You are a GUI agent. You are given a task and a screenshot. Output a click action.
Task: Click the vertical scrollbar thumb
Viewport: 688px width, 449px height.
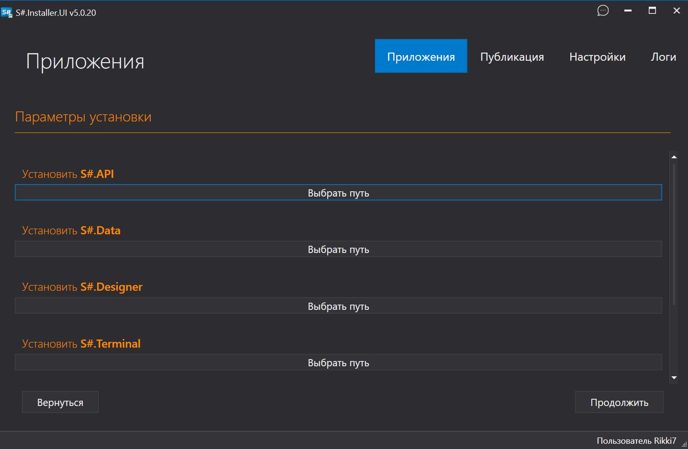click(x=674, y=234)
